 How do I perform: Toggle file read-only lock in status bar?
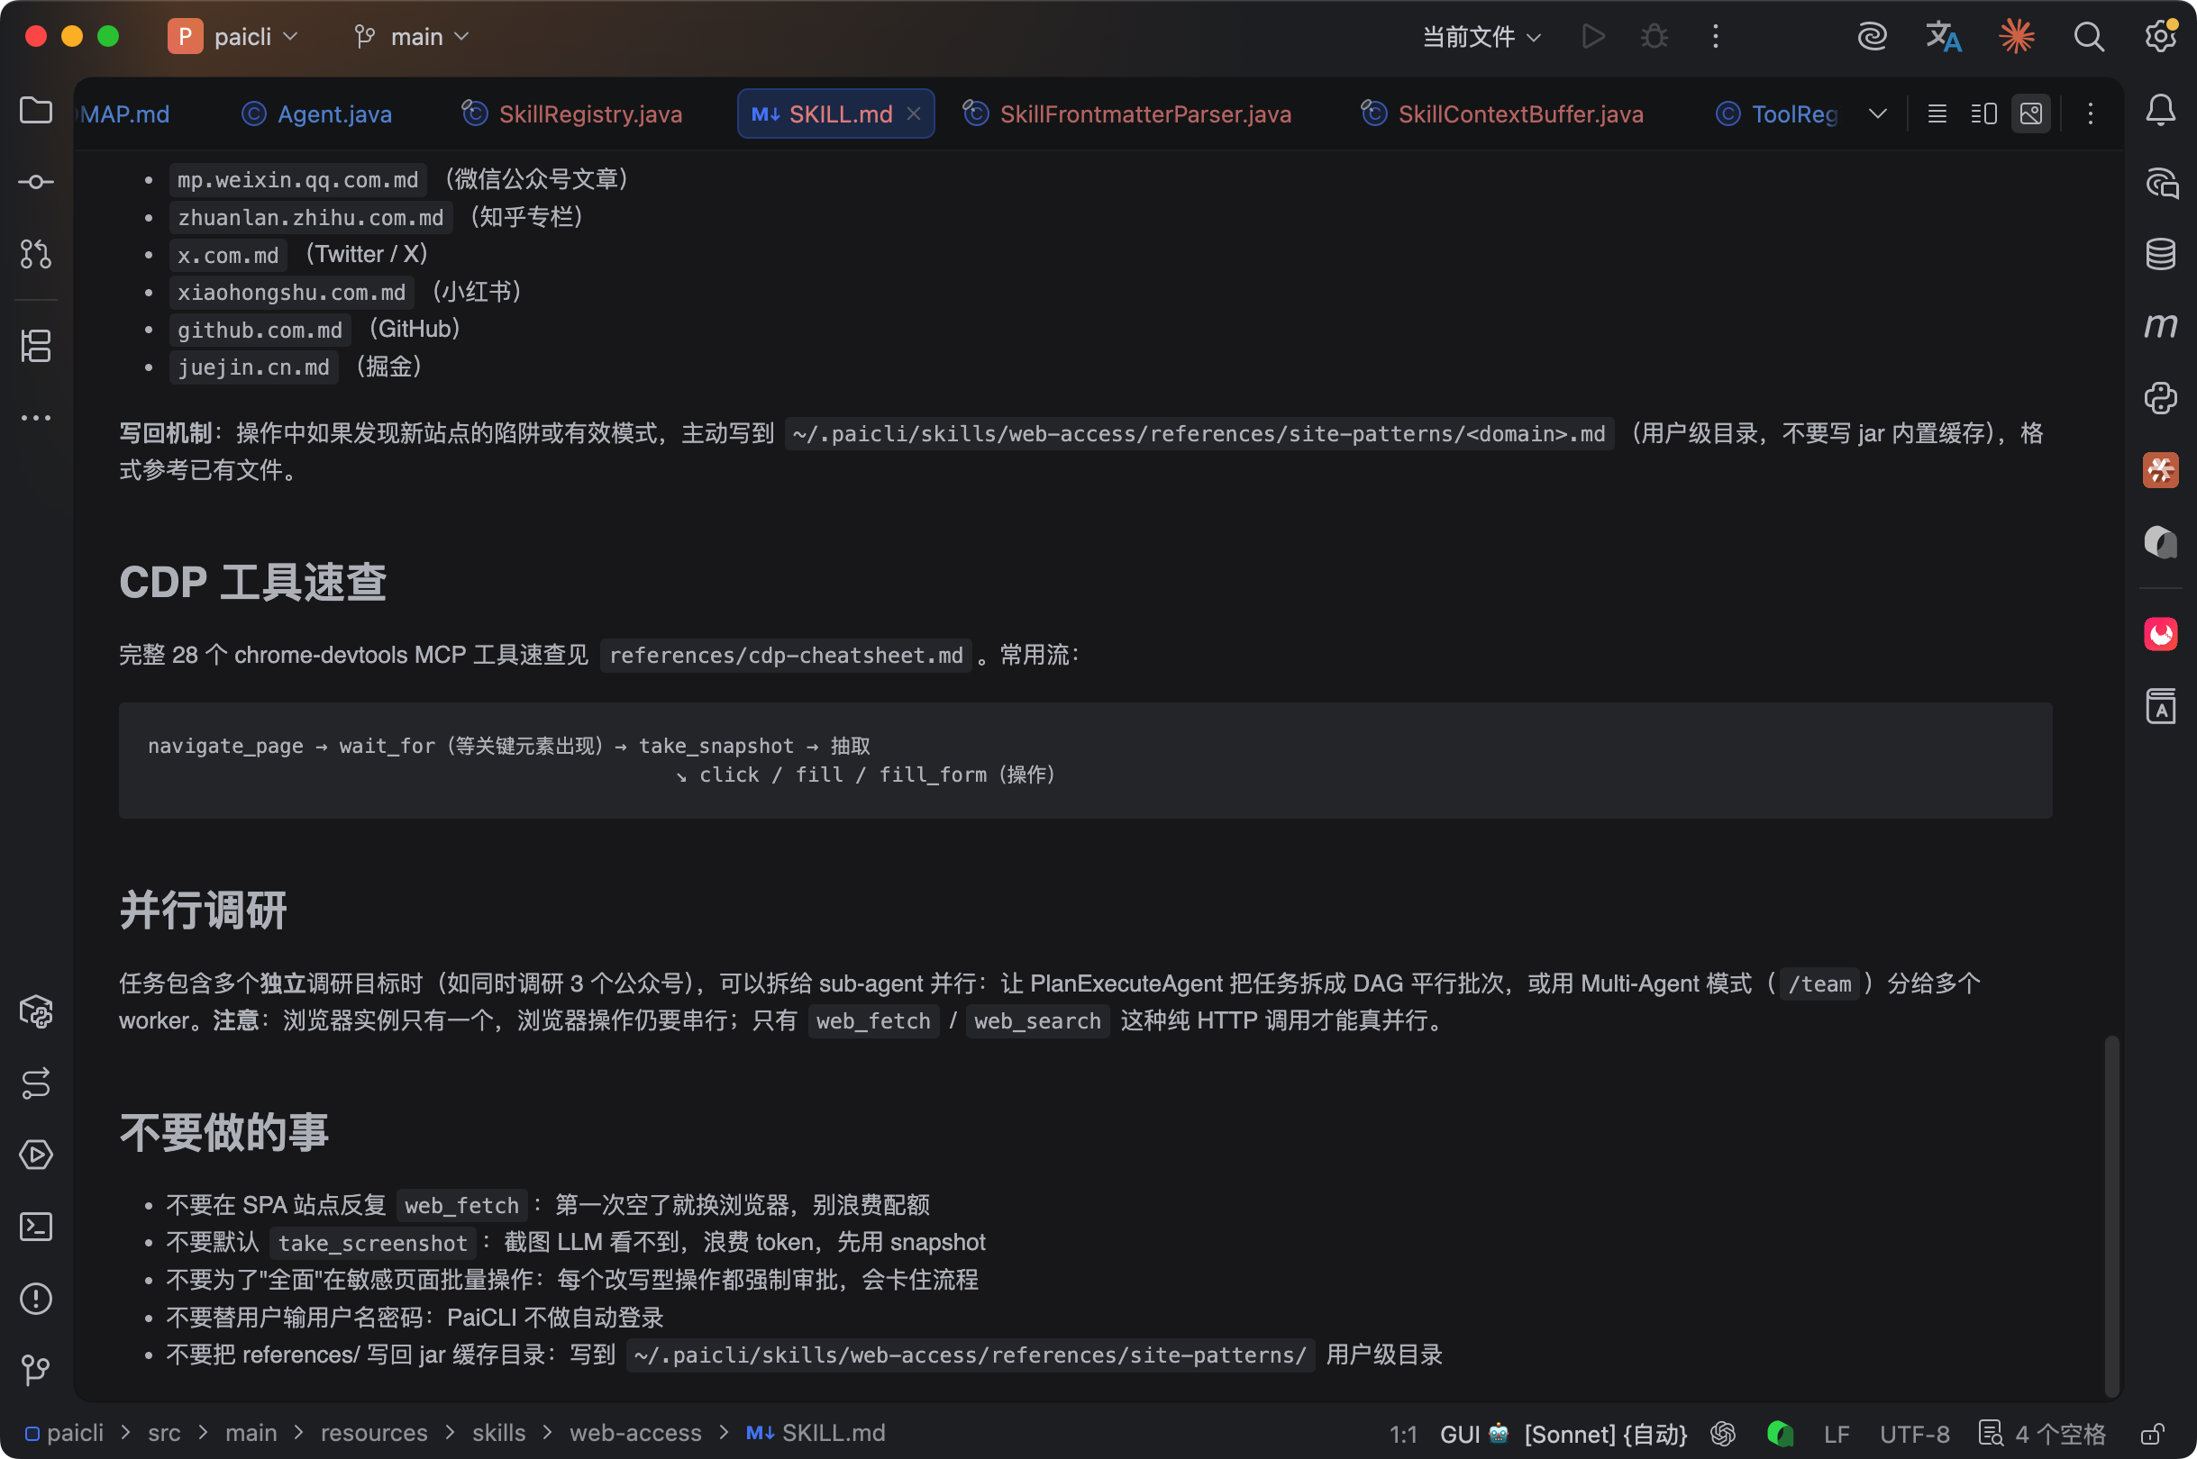click(2152, 1433)
